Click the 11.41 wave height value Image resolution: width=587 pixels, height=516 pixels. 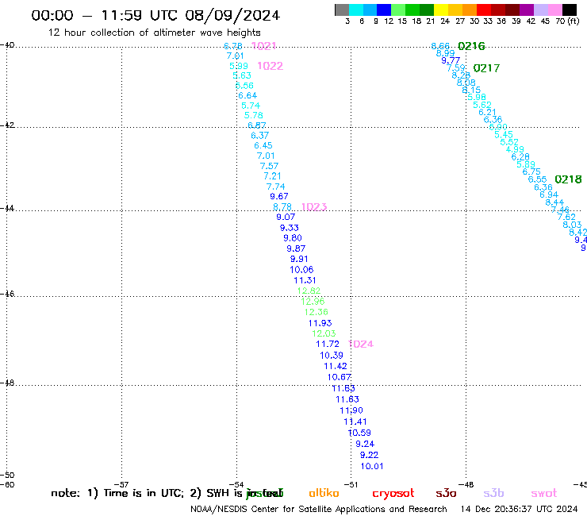coord(355,422)
